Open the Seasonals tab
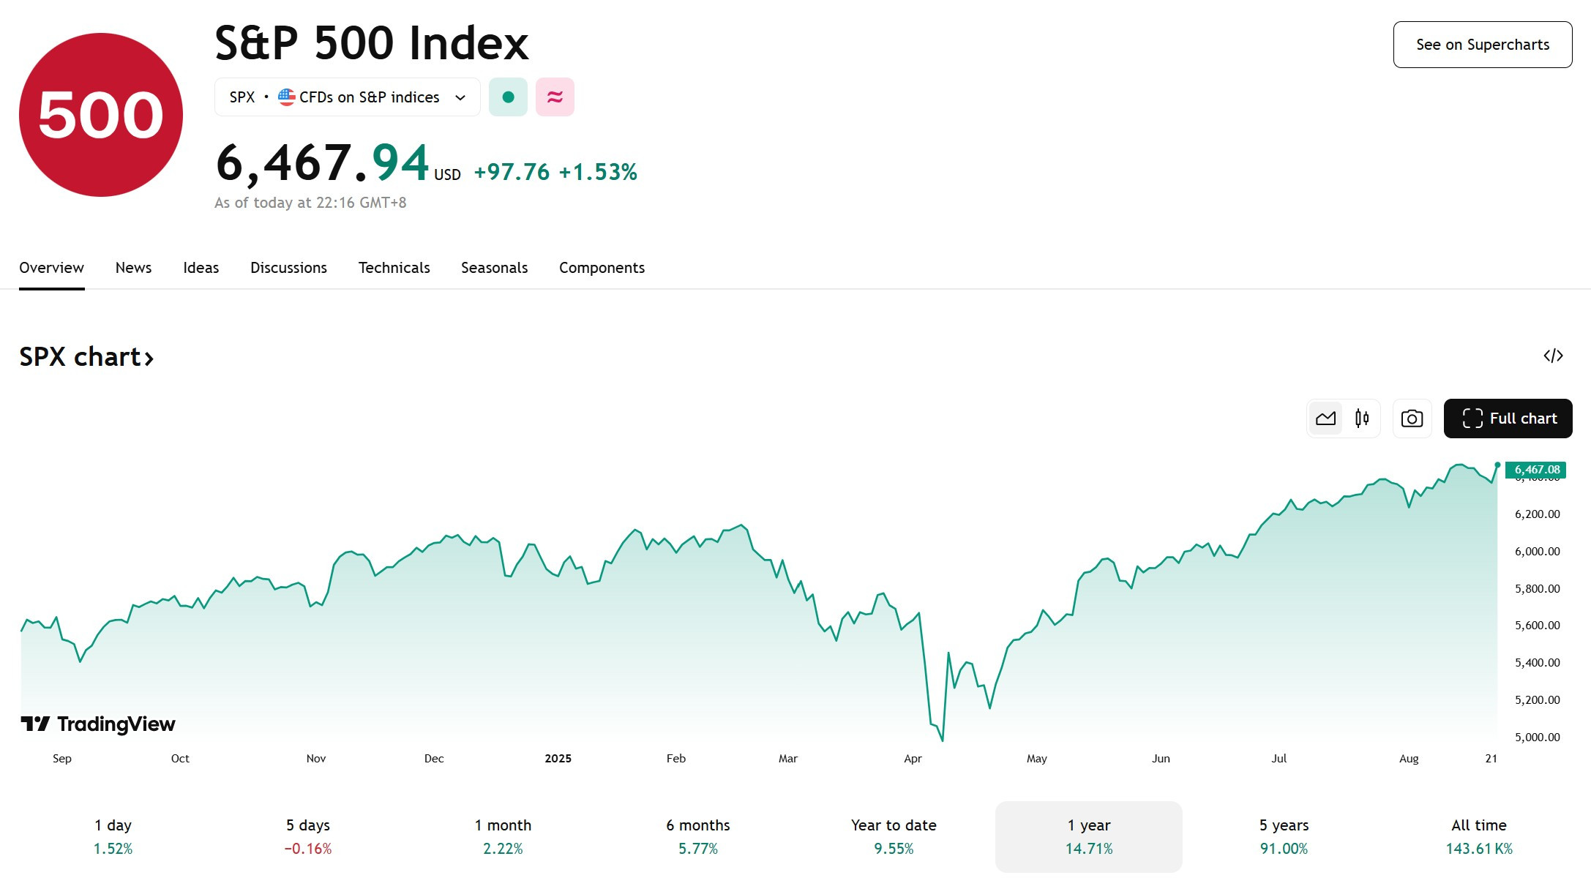The image size is (1591, 878). pos(494,268)
